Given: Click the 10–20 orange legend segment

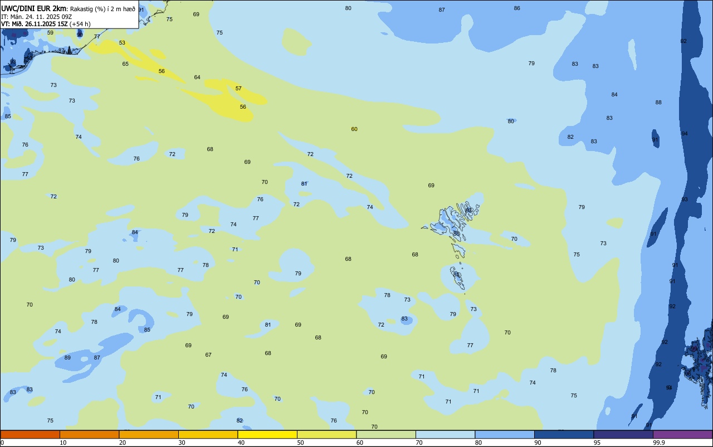Looking at the screenshot, I should (89, 434).
